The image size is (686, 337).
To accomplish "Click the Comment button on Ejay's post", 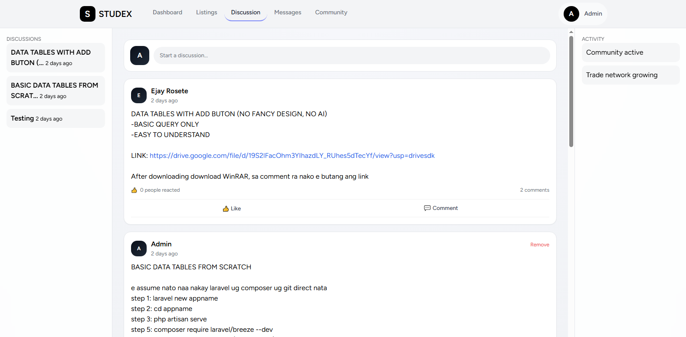I will [441, 208].
